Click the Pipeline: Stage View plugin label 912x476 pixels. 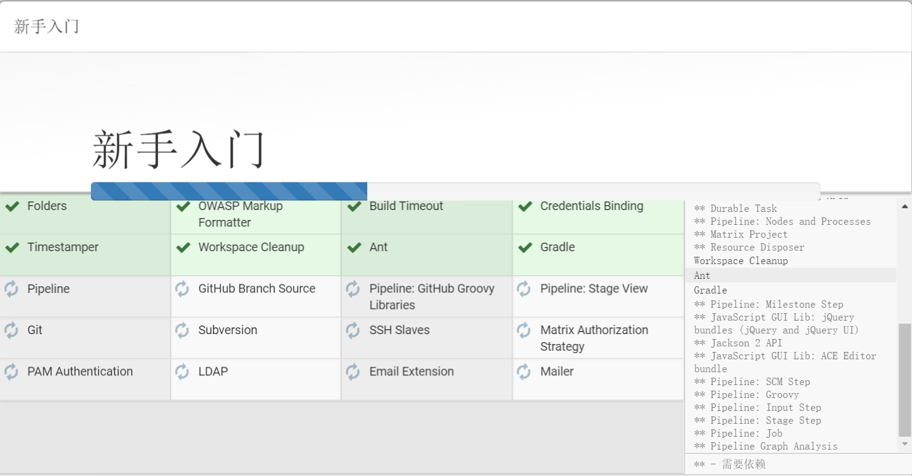(x=594, y=289)
